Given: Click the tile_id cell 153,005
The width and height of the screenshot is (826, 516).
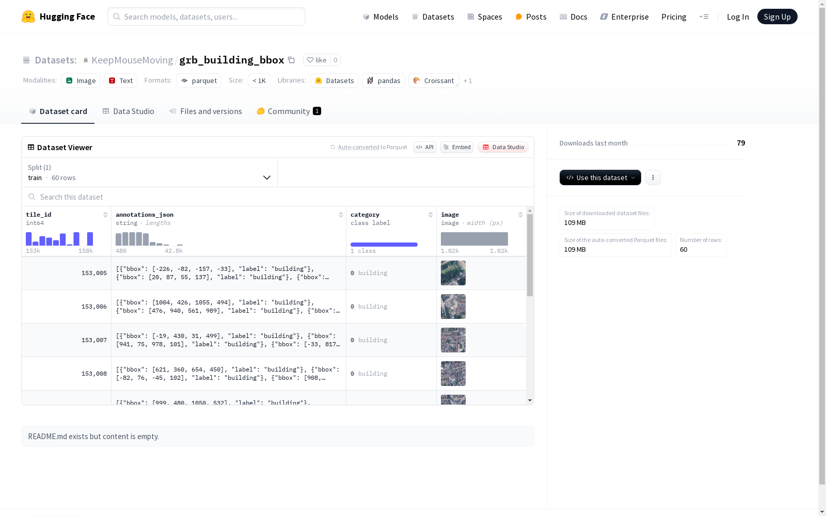Looking at the screenshot, I should pos(67,273).
